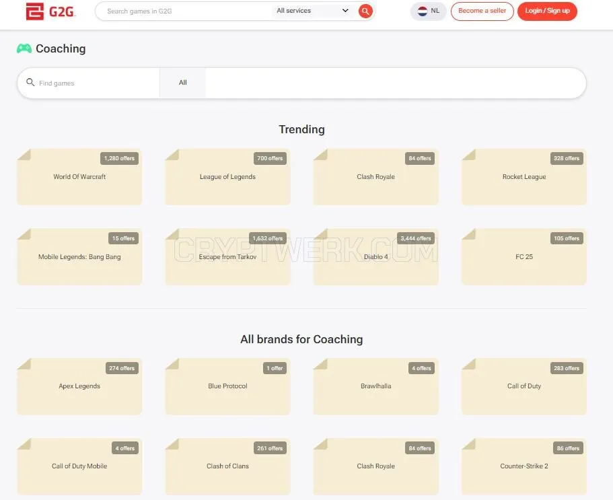Open the trending Clash Royale card
The height and width of the screenshot is (500, 613).
[375, 177]
